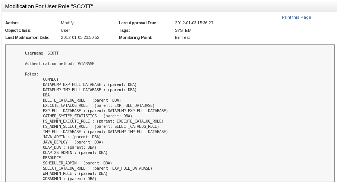Image resolution: width=337 pixels, height=182 pixels.
Task: Click the SCHEDULER_ADMIN role line
Action: pos(77,163)
